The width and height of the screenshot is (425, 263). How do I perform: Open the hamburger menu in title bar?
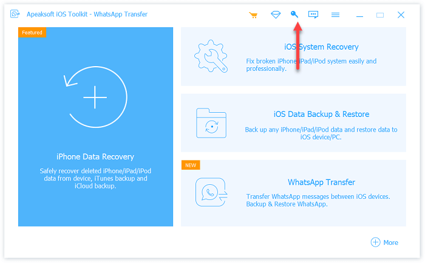(335, 15)
